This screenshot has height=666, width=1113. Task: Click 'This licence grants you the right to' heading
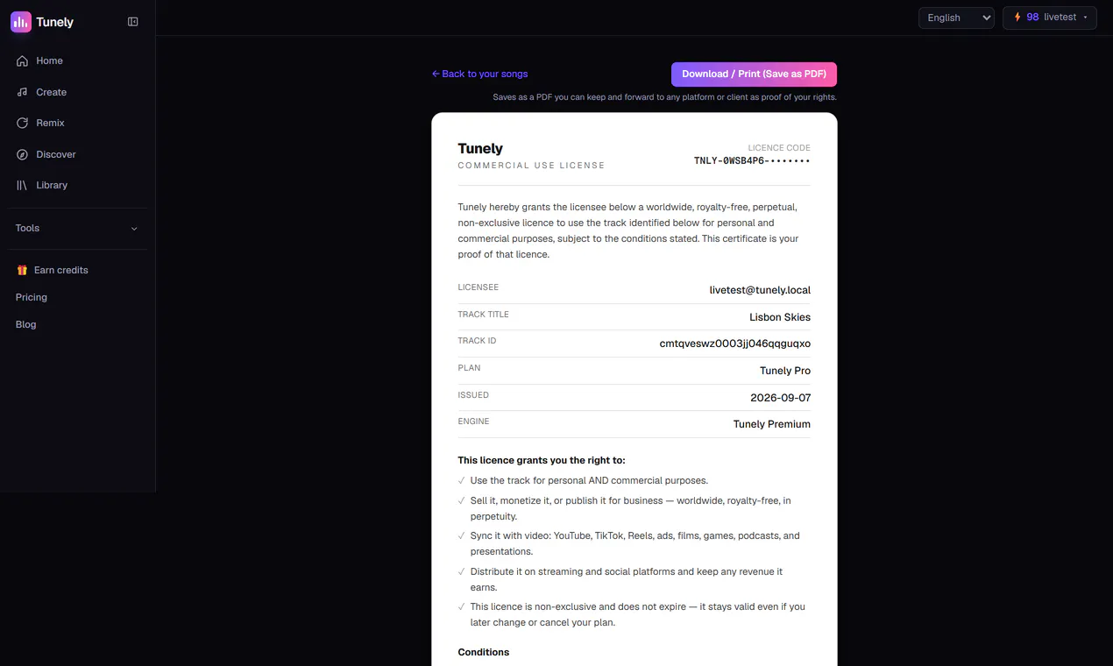coord(542,460)
